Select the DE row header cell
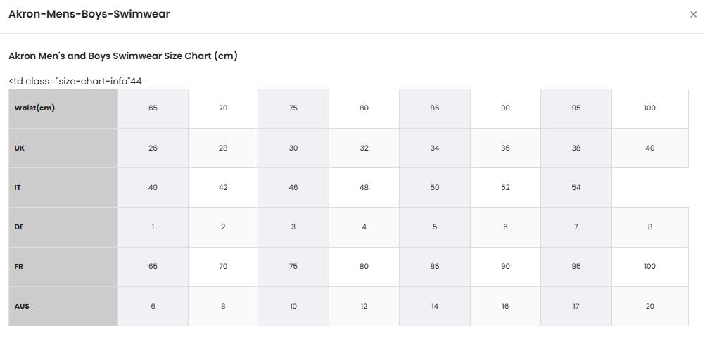Screen dimensions: 705x337 coord(63,227)
